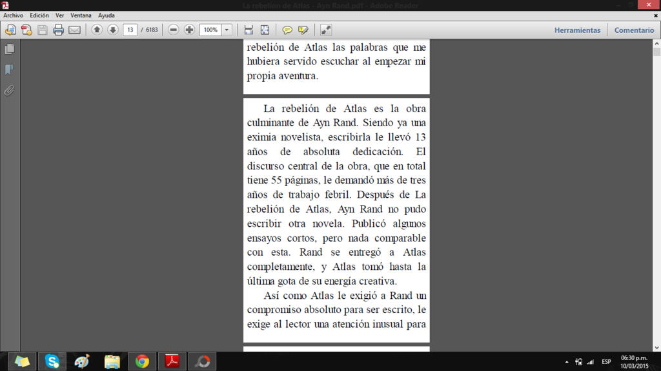661x371 pixels.
Task: Add a sticky note comment
Action: [287, 30]
